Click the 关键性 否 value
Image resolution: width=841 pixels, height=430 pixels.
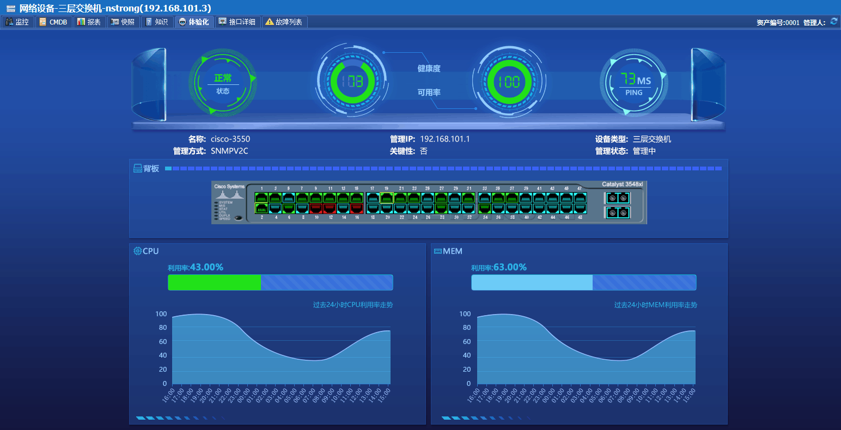pos(424,151)
